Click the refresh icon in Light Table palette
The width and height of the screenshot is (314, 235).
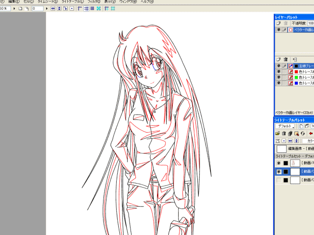point(303,133)
